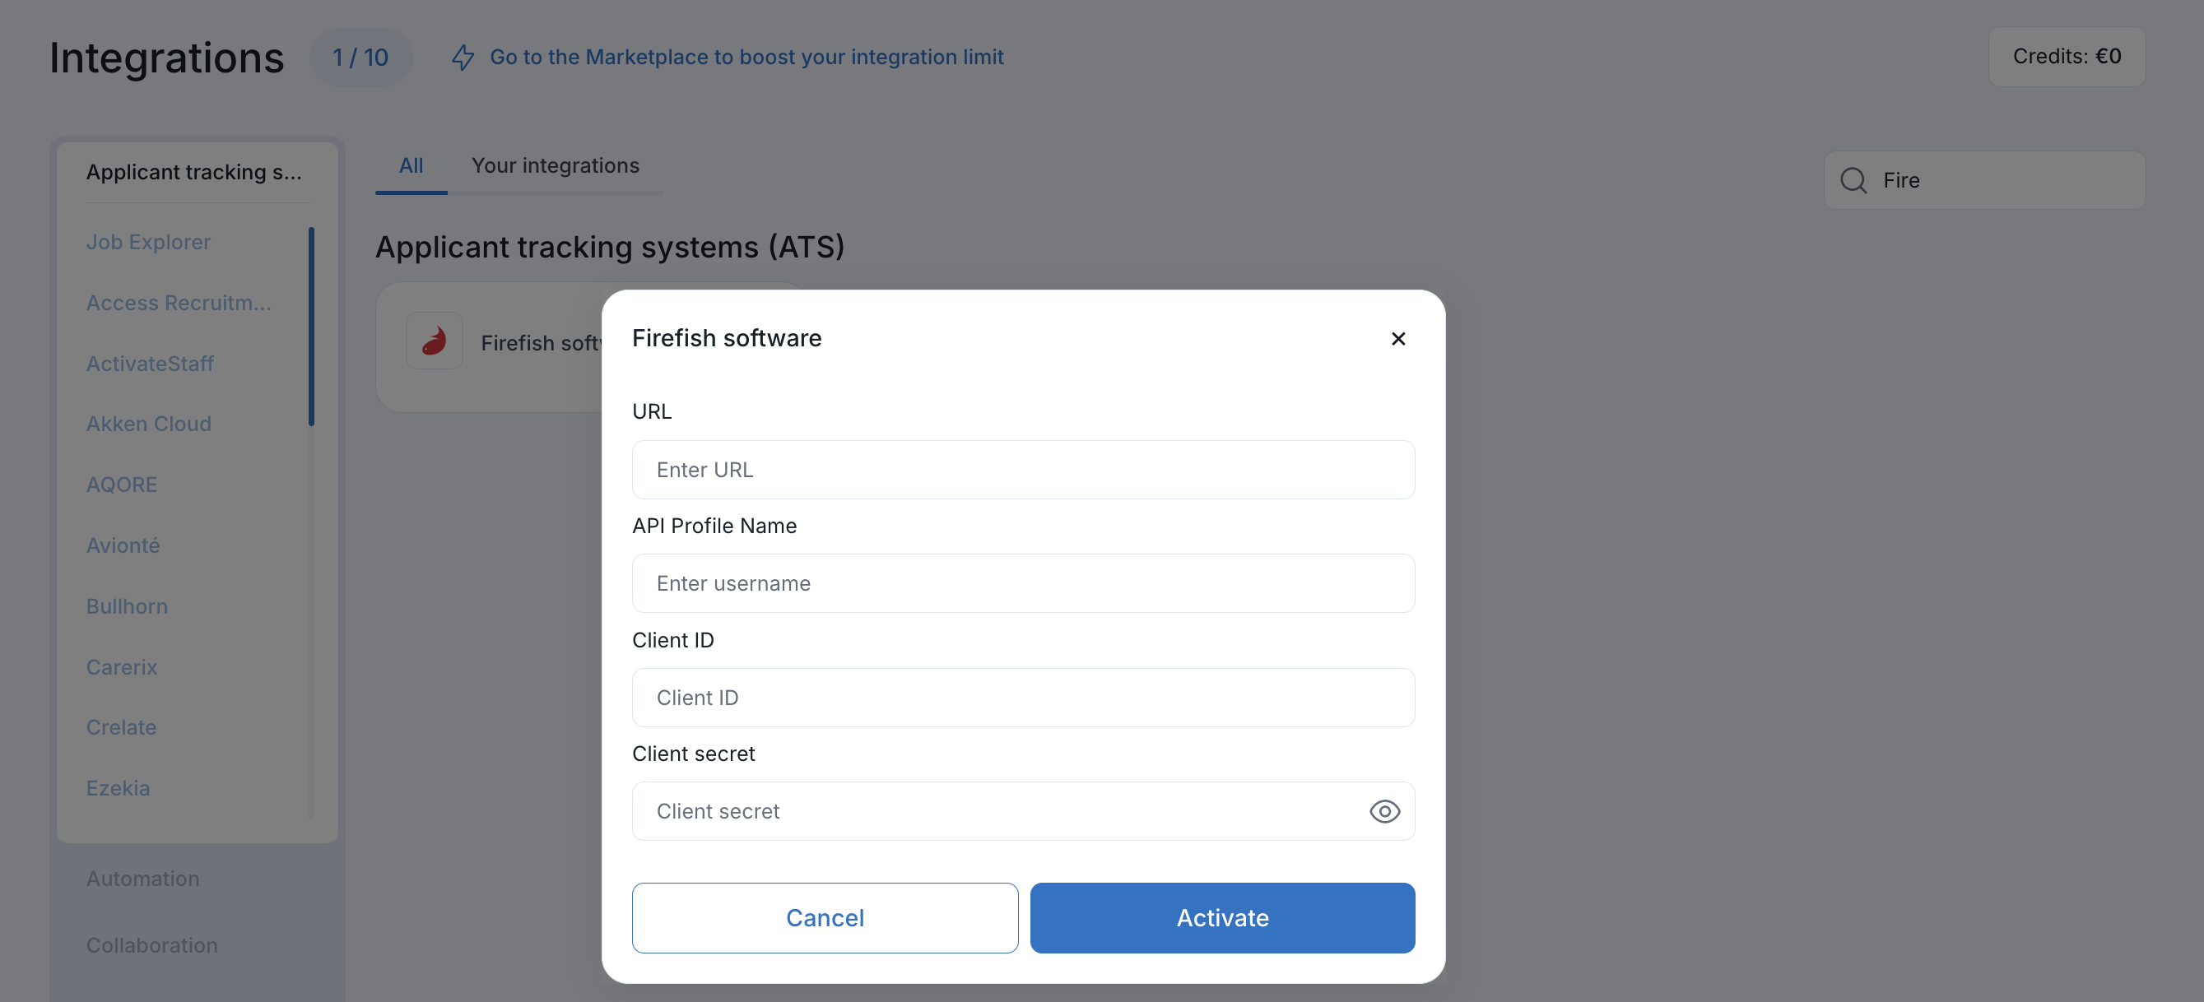
Task: Click the lightning bolt Marketplace icon
Action: (463, 58)
